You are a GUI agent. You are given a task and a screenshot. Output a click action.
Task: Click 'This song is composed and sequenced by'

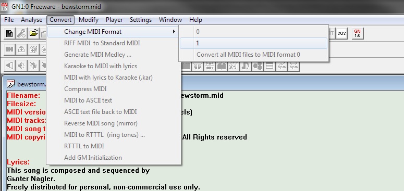pos(78,170)
